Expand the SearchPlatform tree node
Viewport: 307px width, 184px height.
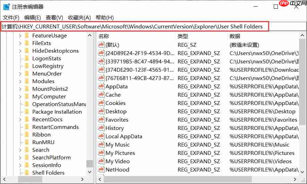tap(20, 158)
